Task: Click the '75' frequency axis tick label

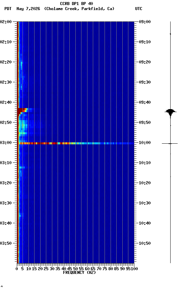Action: [x=105, y=269]
